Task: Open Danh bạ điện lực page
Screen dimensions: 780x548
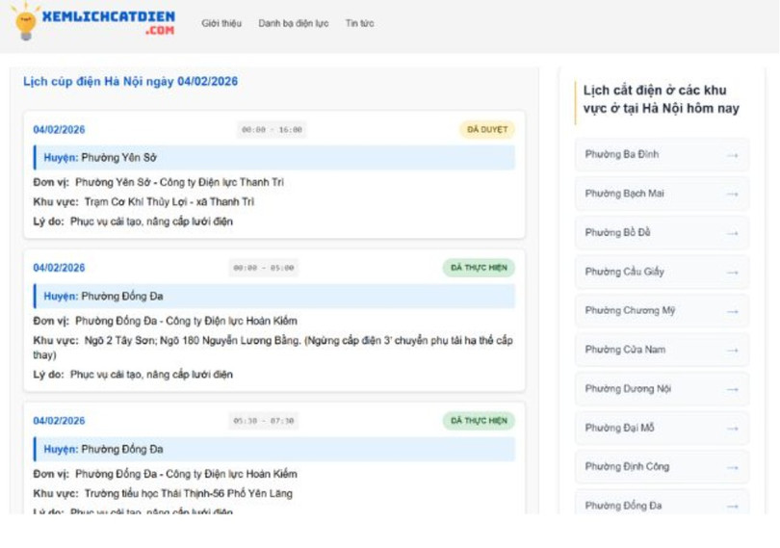Action: tap(293, 23)
